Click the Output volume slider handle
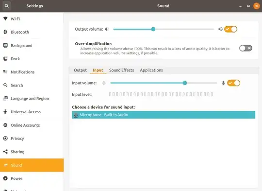This screenshot has height=191, width=262. (153, 29)
